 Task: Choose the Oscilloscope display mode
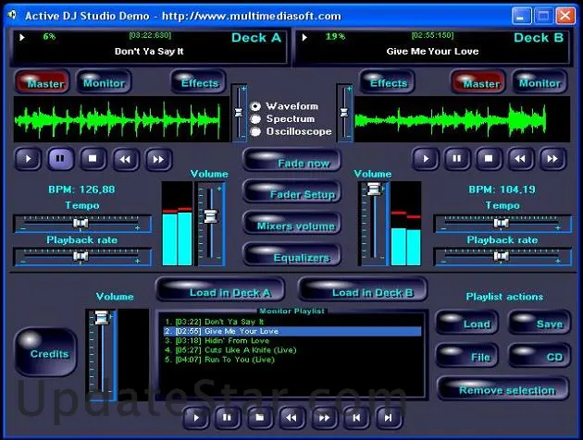(256, 131)
